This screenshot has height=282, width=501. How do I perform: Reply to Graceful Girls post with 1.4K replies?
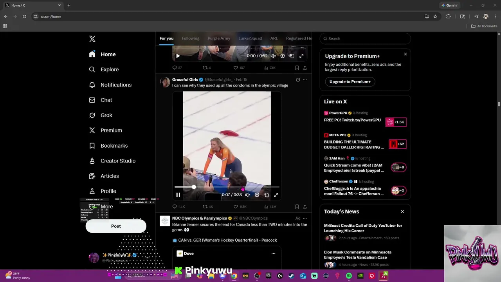pyautogui.click(x=178, y=206)
